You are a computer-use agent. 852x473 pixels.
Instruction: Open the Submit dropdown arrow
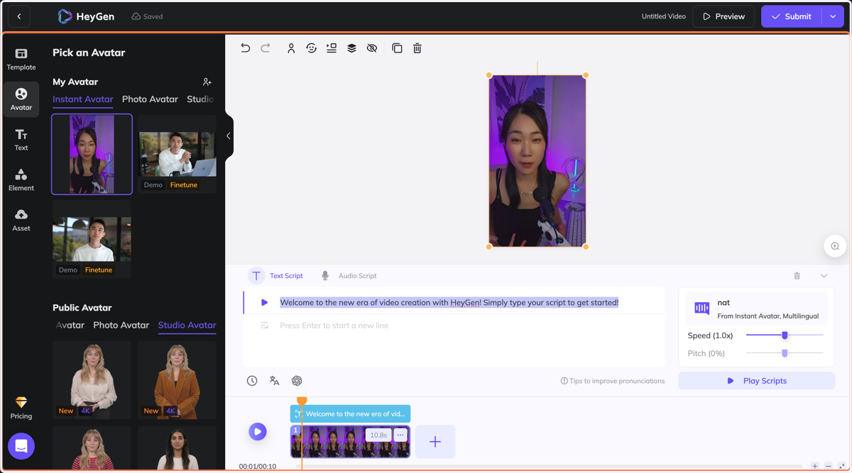833,16
